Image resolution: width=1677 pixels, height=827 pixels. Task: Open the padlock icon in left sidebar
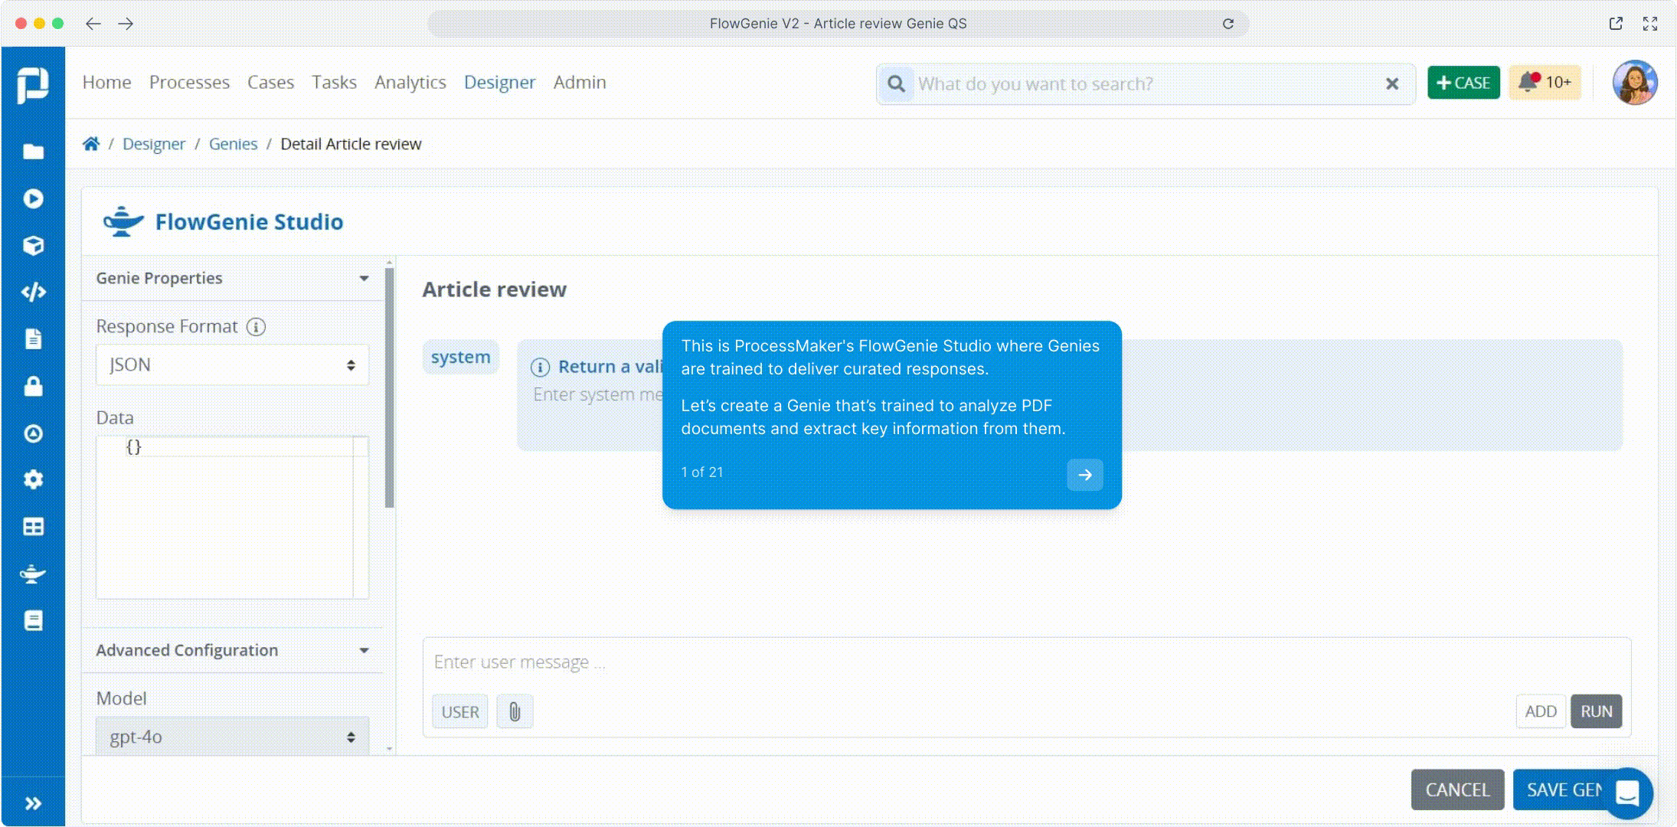point(33,386)
